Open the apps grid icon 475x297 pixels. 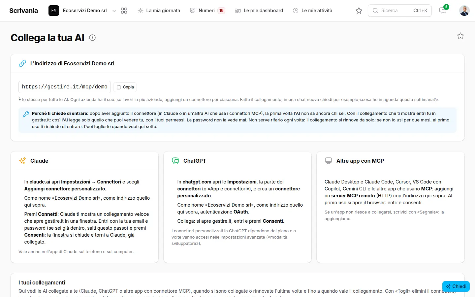coord(124,11)
